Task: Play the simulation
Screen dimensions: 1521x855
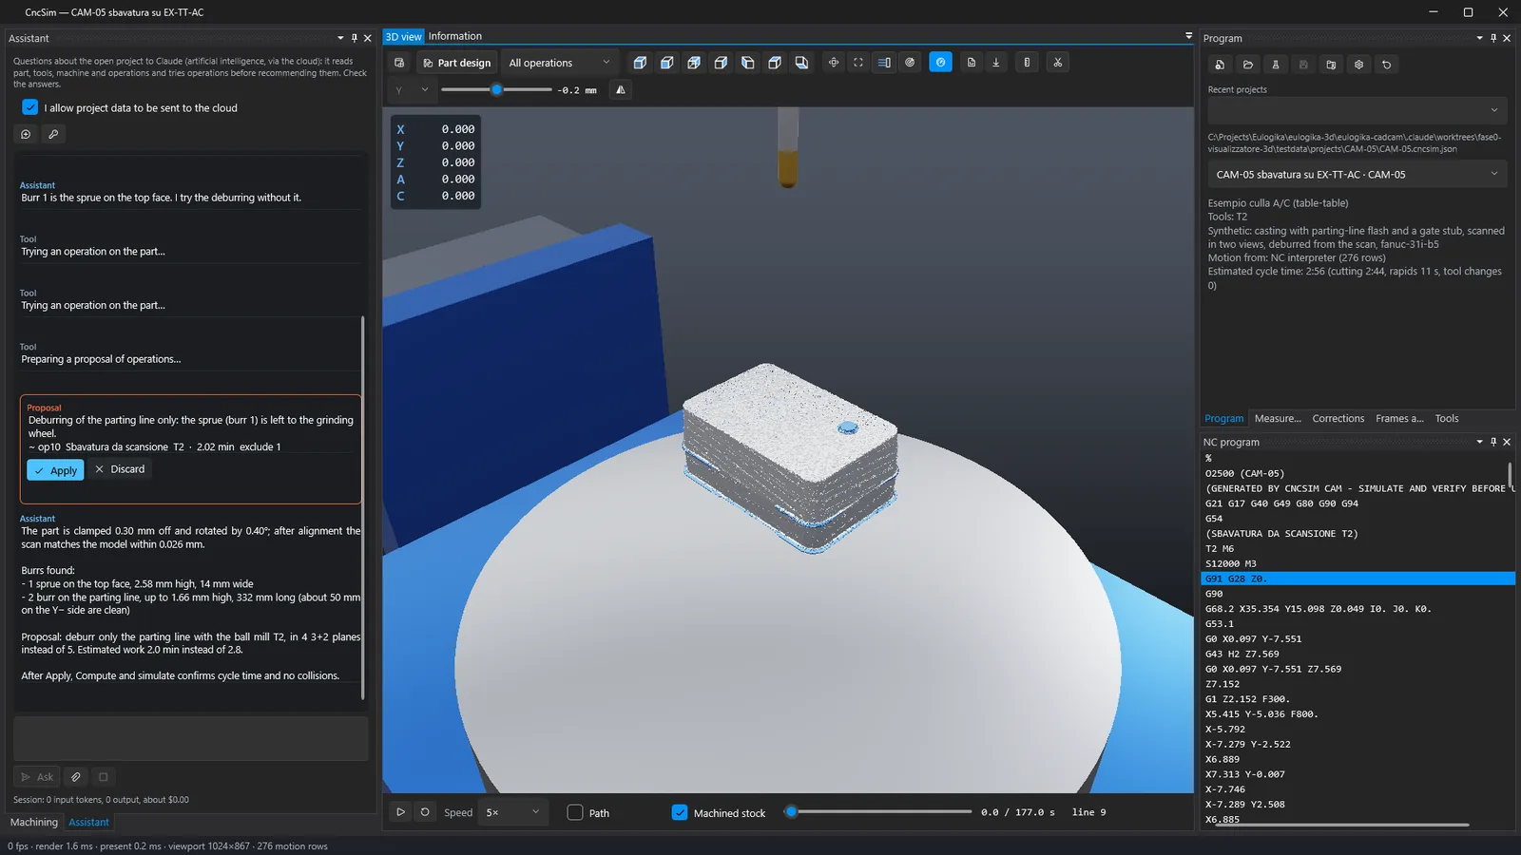Action: [400, 812]
